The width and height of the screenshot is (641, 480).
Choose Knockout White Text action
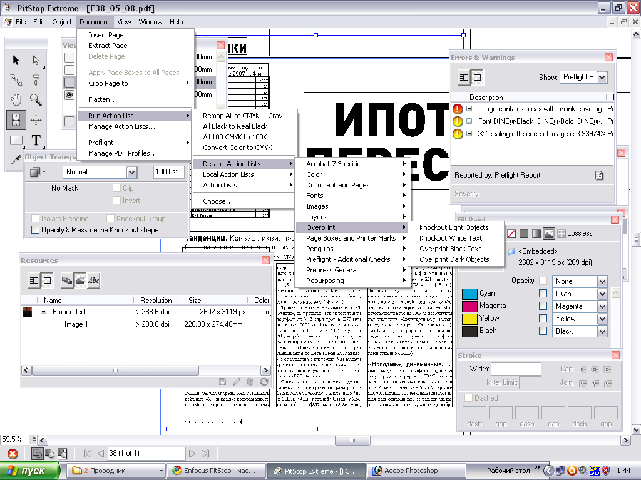(451, 238)
